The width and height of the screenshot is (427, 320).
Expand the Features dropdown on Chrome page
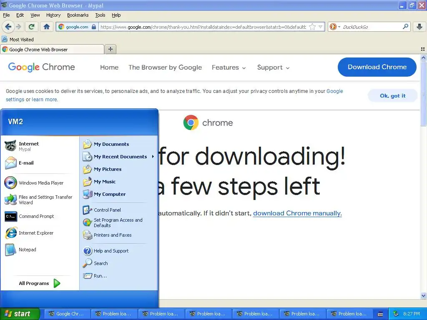point(229,67)
